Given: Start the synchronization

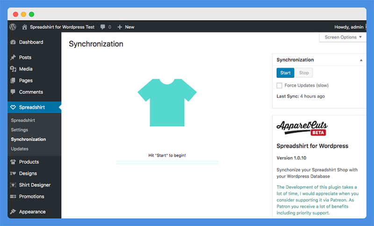Looking at the screenshot, I should click(285, 73).
